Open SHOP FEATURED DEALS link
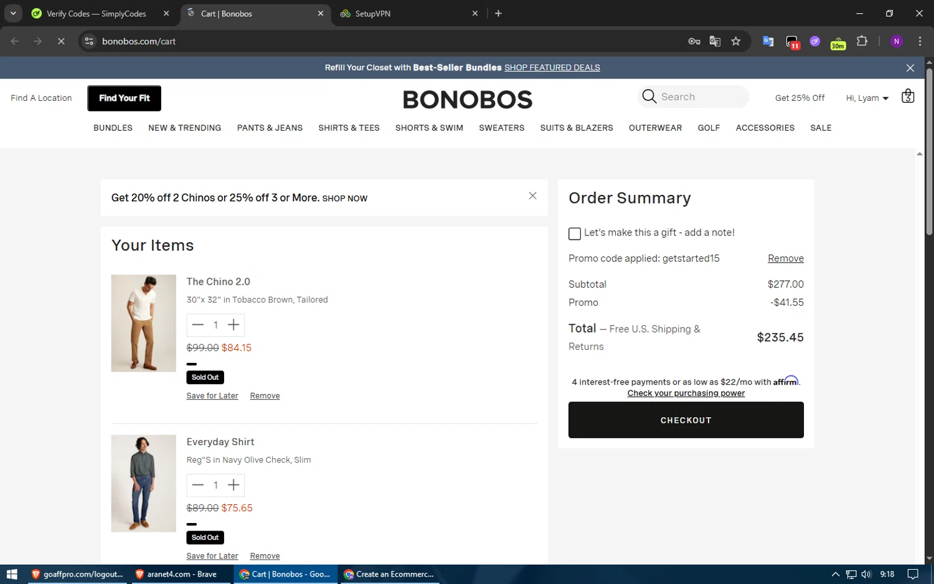Viewport: 934px width, 584px height. pyautogui.click(x=552, y=68)
